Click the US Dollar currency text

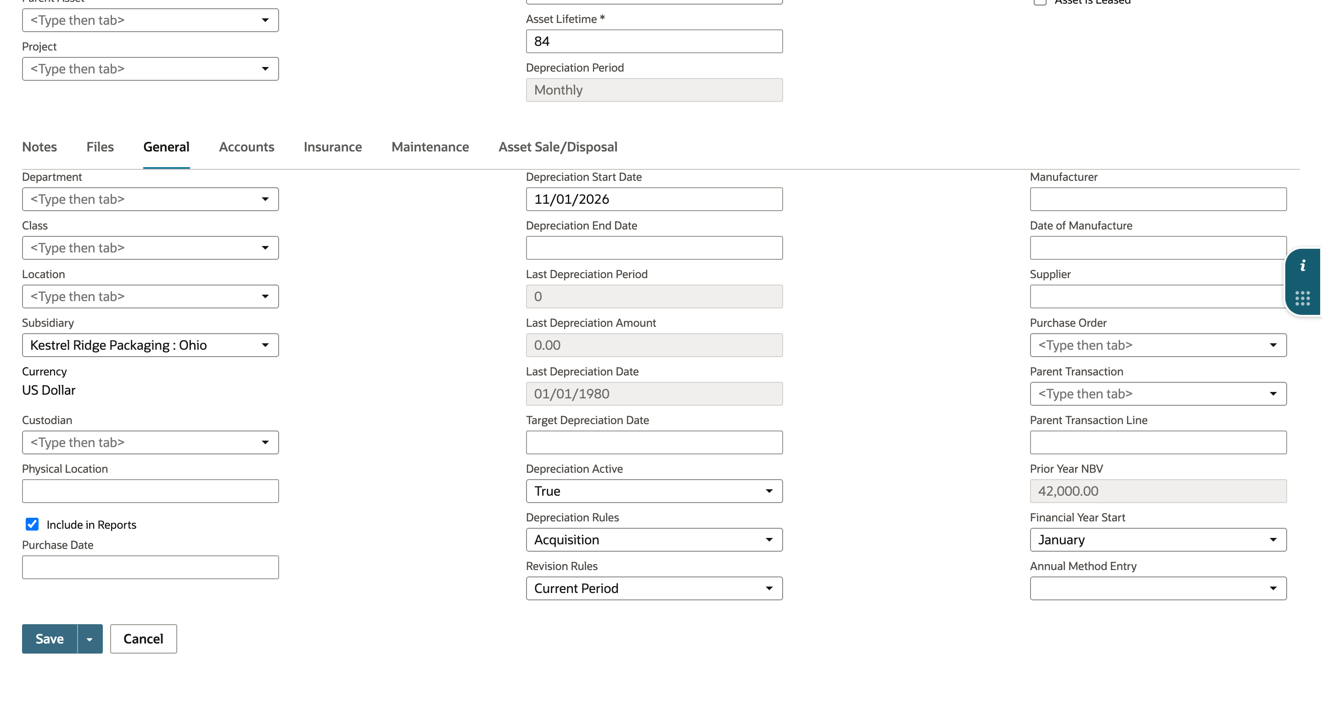49,390
